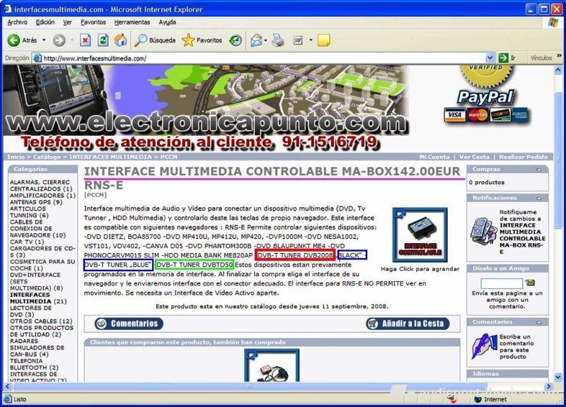Viewport: 566px width, 407px height.
Task: Click the send envelope icon beside the friend field
Action: [529, 283]
